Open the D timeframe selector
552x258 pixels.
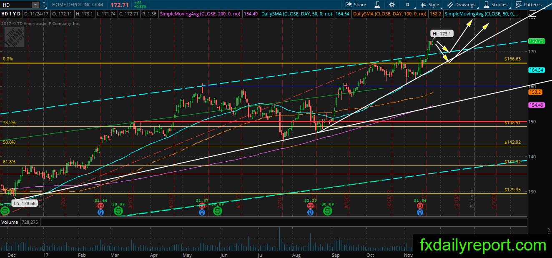click(407, 5)
